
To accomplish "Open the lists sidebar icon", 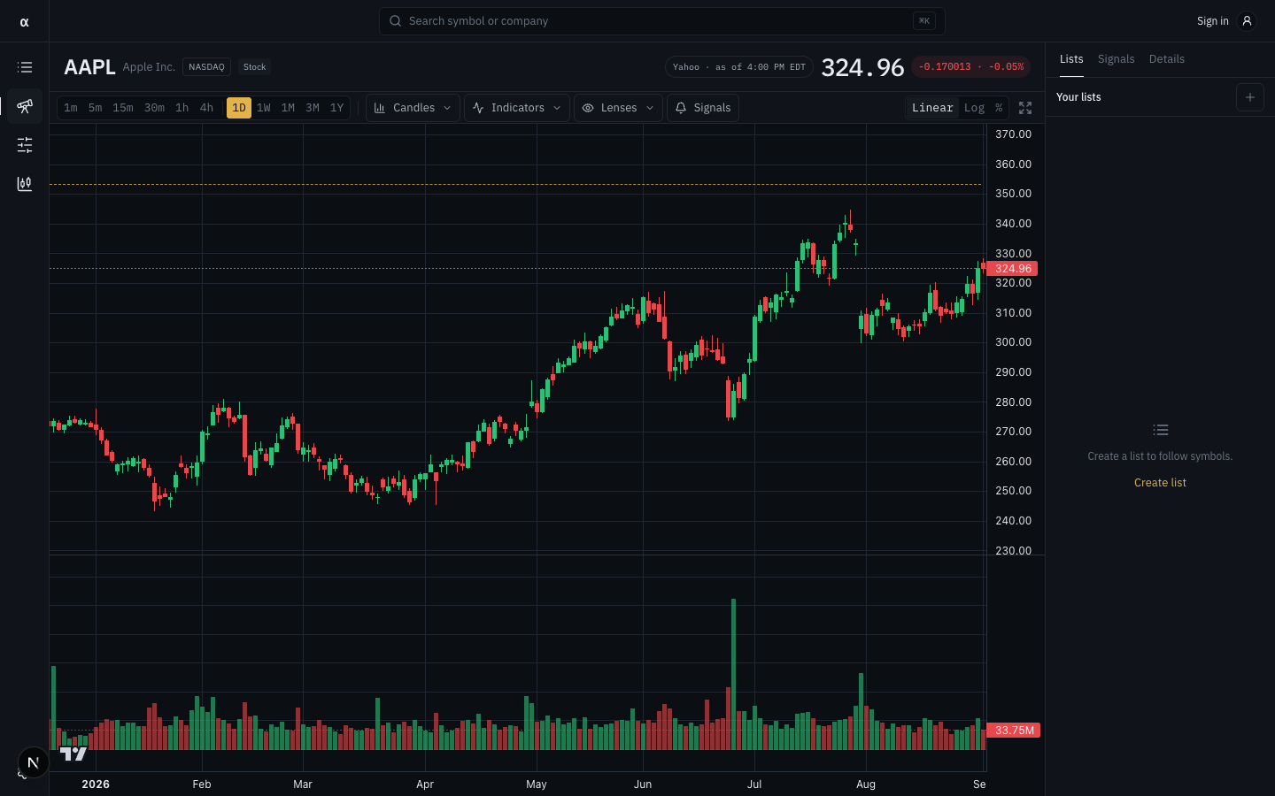I will point(25,67).
